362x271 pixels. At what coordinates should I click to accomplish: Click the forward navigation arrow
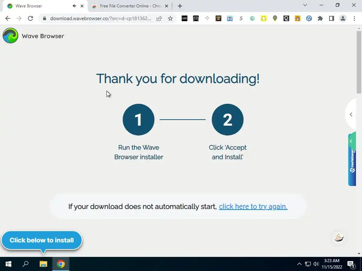click(x=19, y=18)
